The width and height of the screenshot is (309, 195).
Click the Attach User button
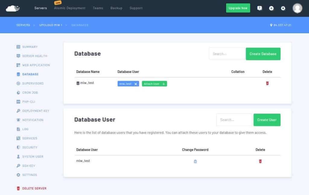pyautogui.click(x=154, y=84)
